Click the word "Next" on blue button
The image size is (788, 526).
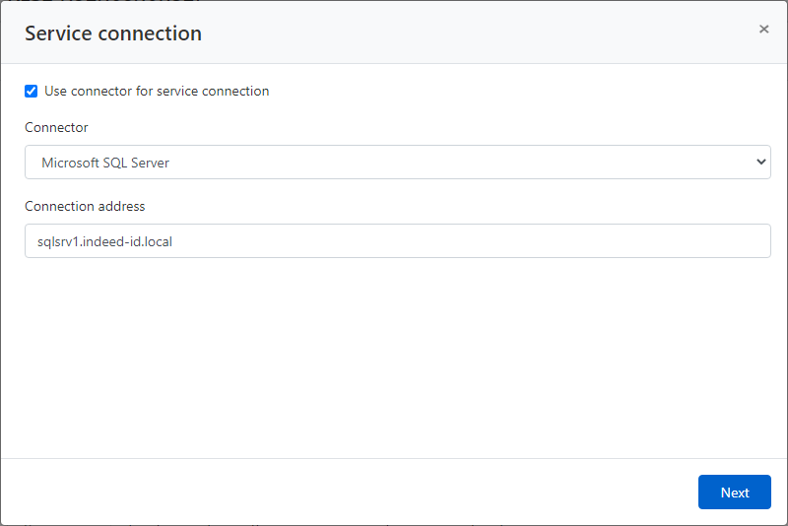[735, 493]
